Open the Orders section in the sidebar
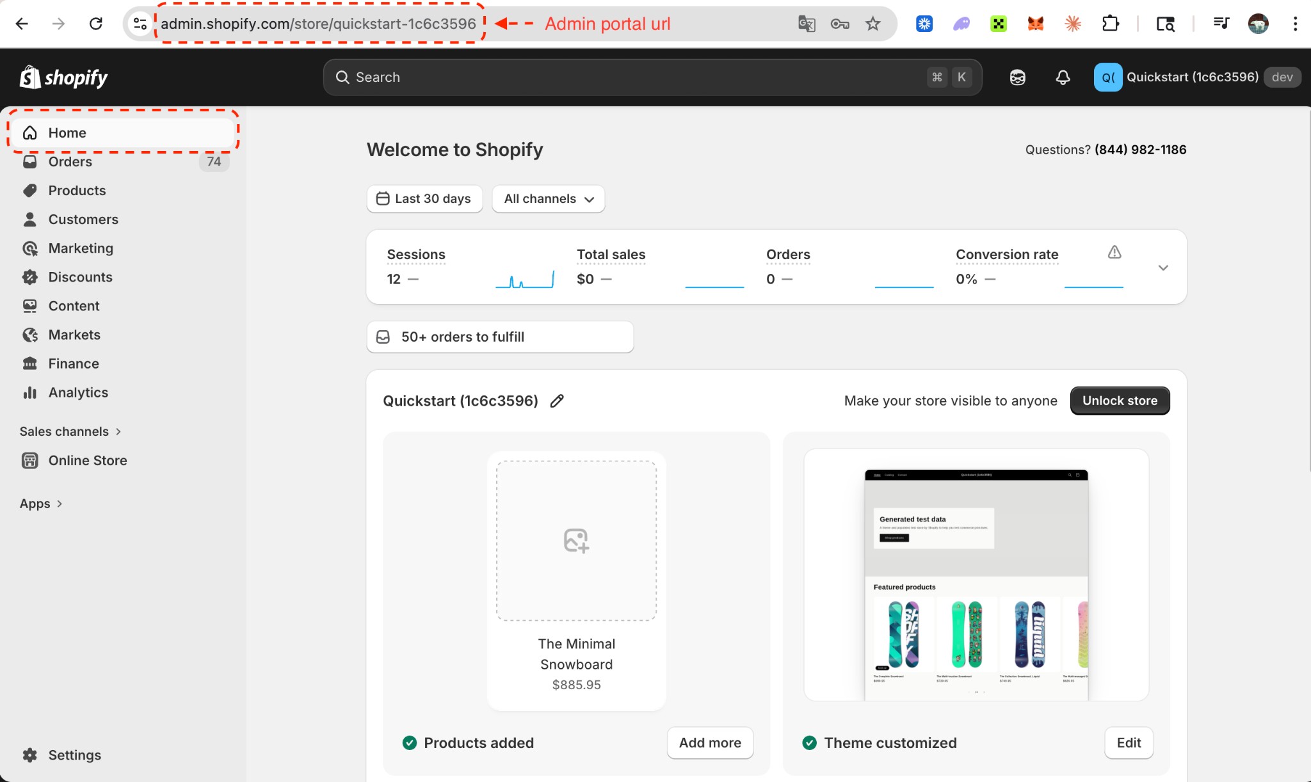The image size is (1311, 782). click(70, 161)
